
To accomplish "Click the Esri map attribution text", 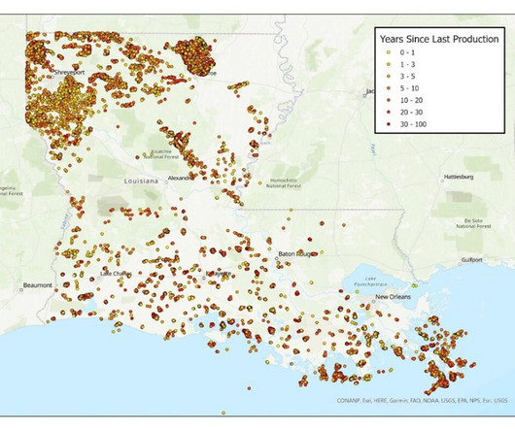I will tap(422, 401).
